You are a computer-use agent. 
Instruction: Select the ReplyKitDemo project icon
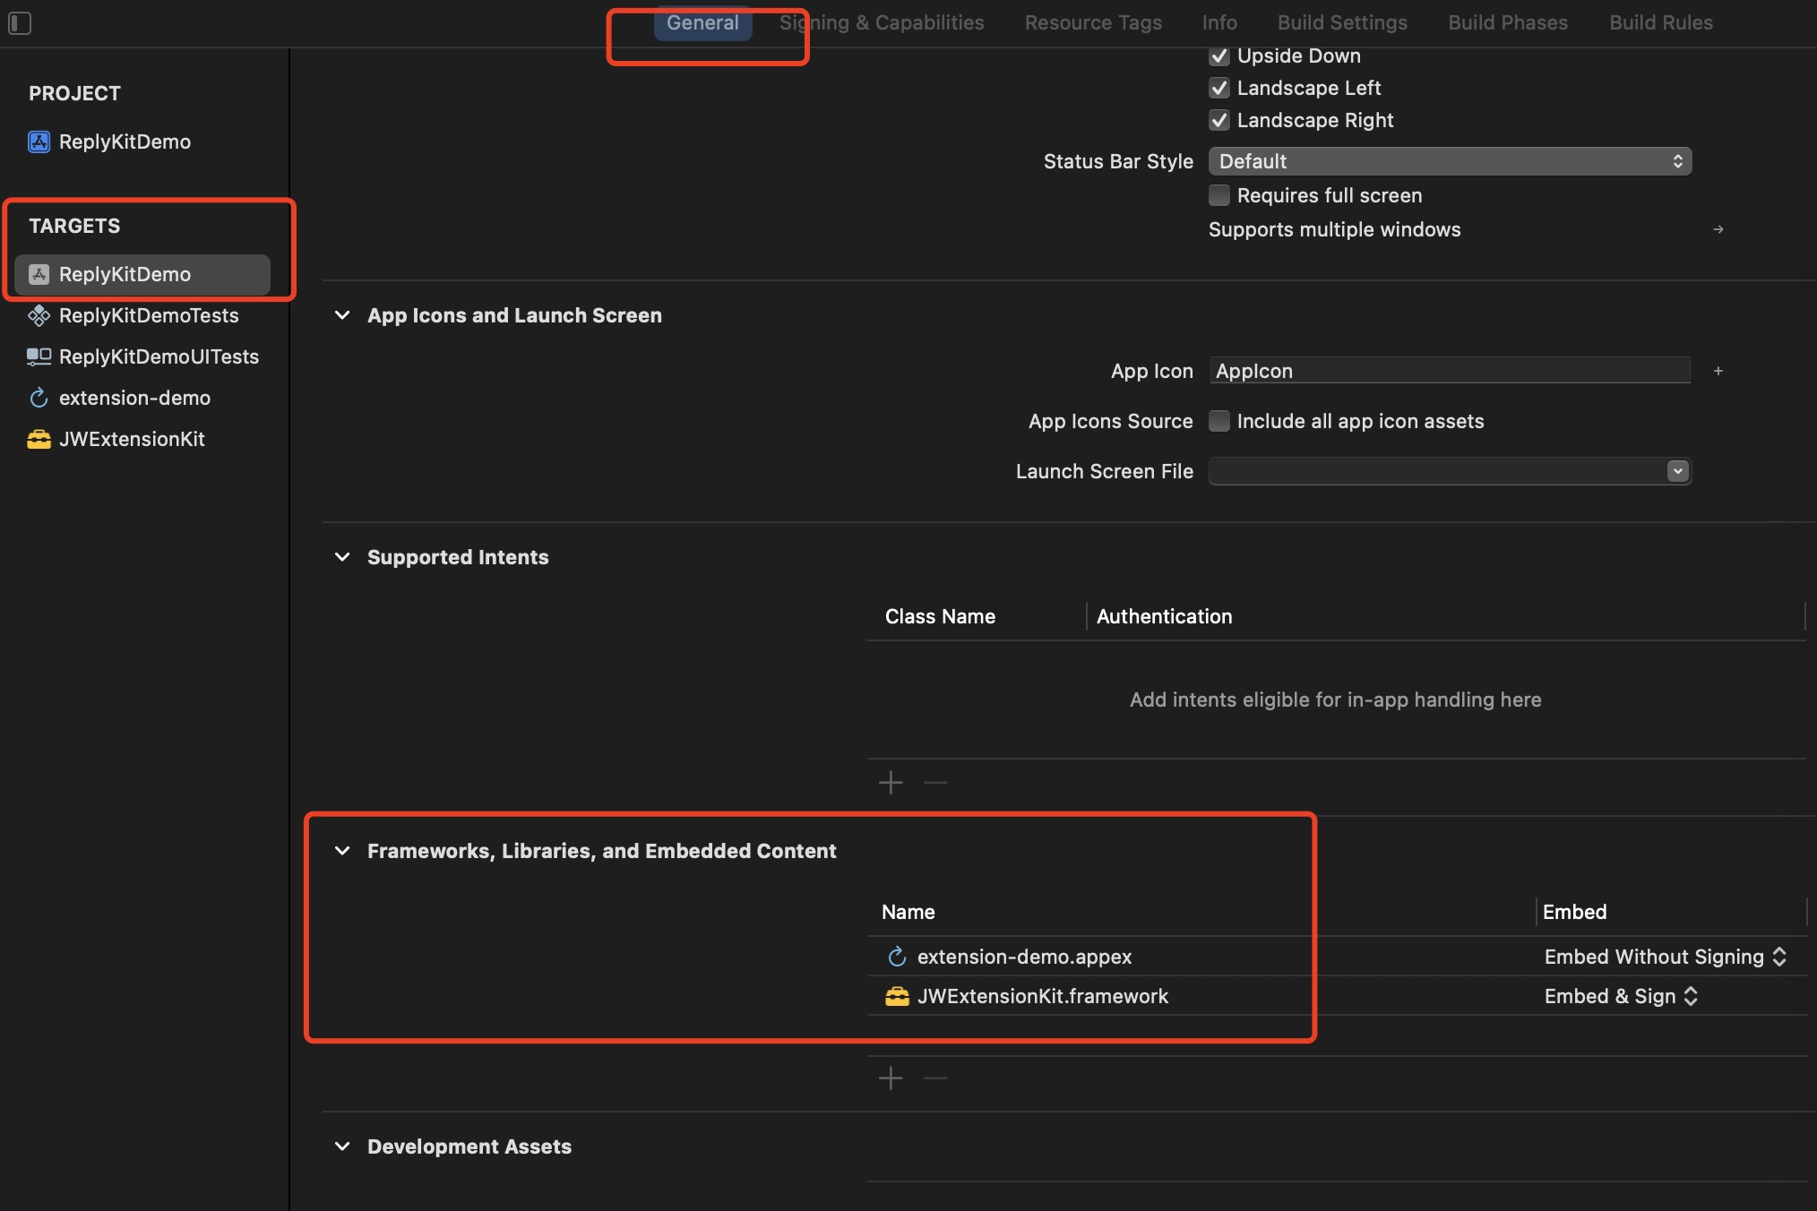(x=39, y=142)
